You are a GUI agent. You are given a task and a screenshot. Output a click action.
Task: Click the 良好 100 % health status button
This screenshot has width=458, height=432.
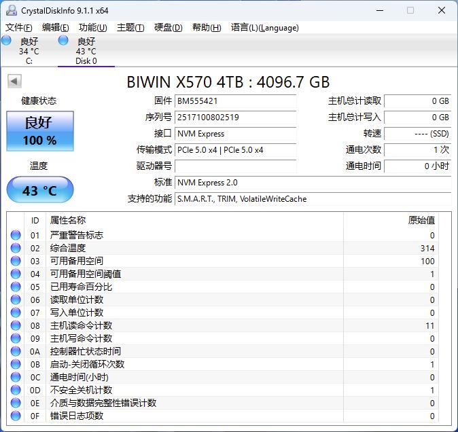coord(40,131)
